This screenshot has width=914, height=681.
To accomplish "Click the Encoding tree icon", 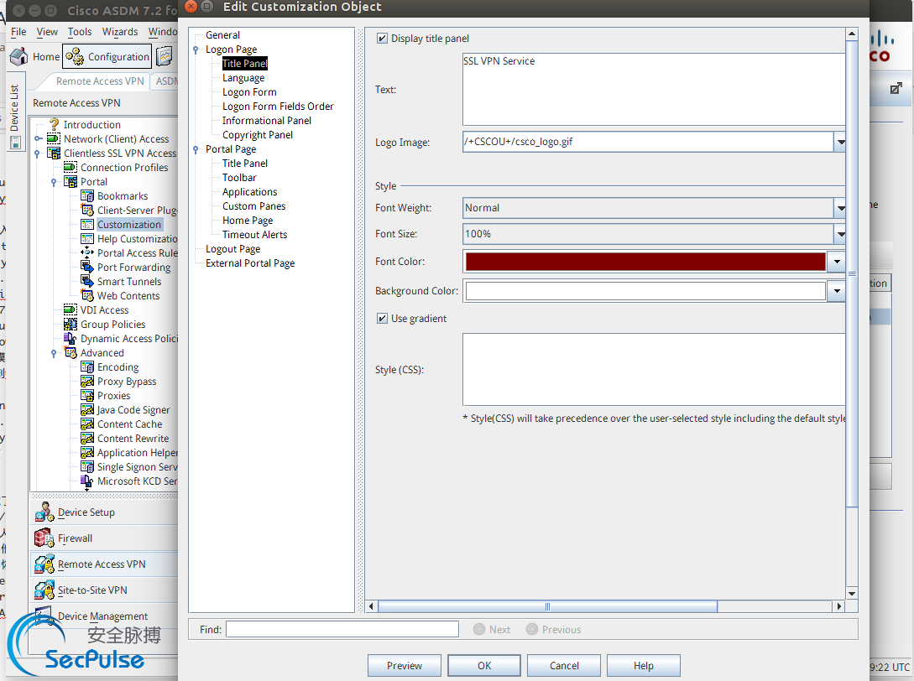I will [86, 367].
